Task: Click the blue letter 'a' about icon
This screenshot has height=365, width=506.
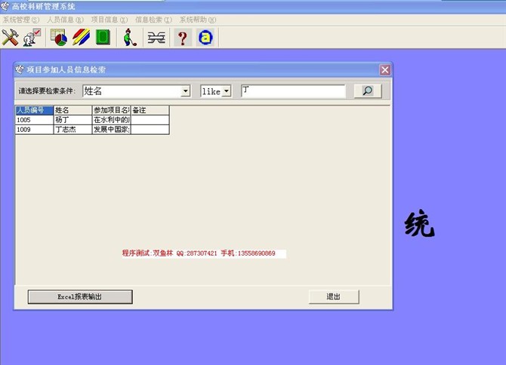Action: tap(205, 38)
